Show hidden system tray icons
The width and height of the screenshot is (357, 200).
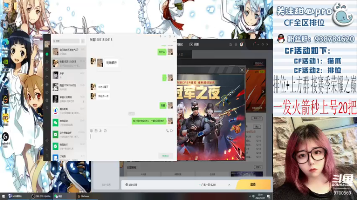250,196
